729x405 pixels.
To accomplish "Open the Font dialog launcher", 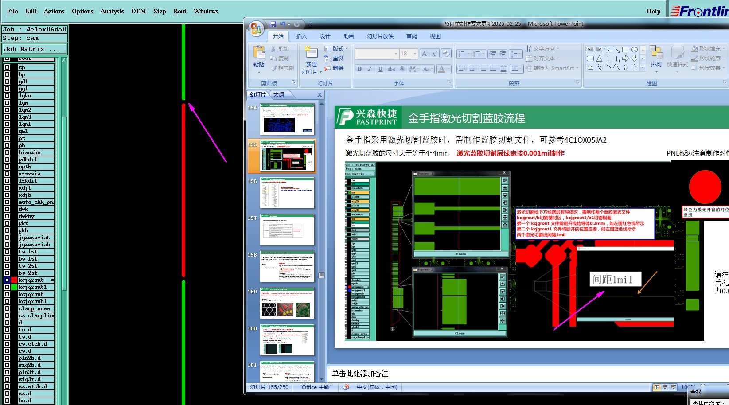I will pos(449,82).
